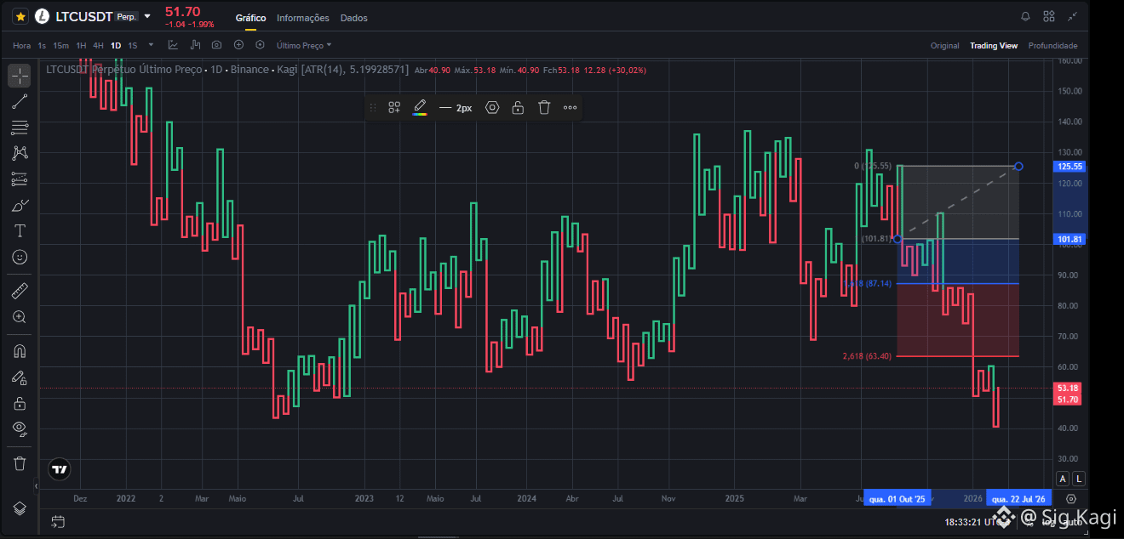Open the layout grid icon at top right
Image resolution: width=1124 pixels, height=539 pixels.
1049,16
